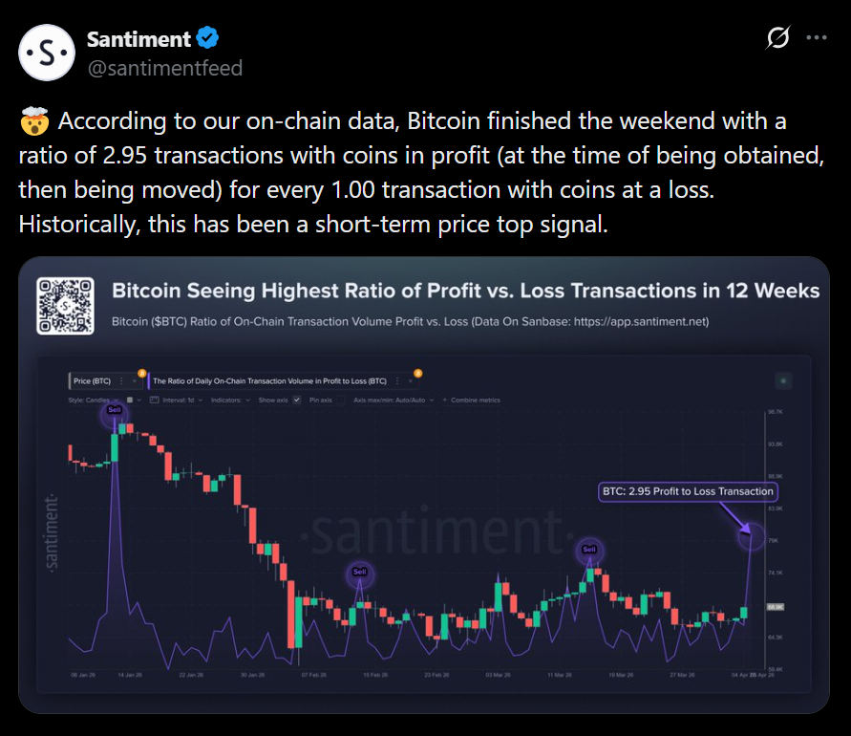The height and width of the screenshot is (736, 851).
Task: Click the BTC 2.95 Profit to Loss annotation
Action: (688, 491)
